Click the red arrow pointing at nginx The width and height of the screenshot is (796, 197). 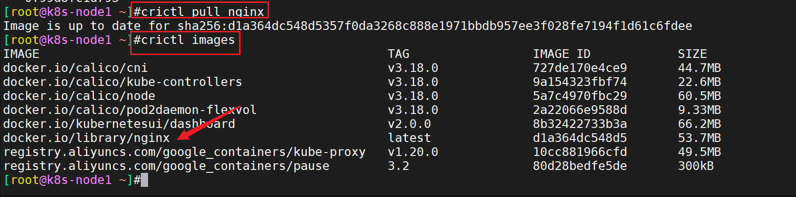(210, 124)
